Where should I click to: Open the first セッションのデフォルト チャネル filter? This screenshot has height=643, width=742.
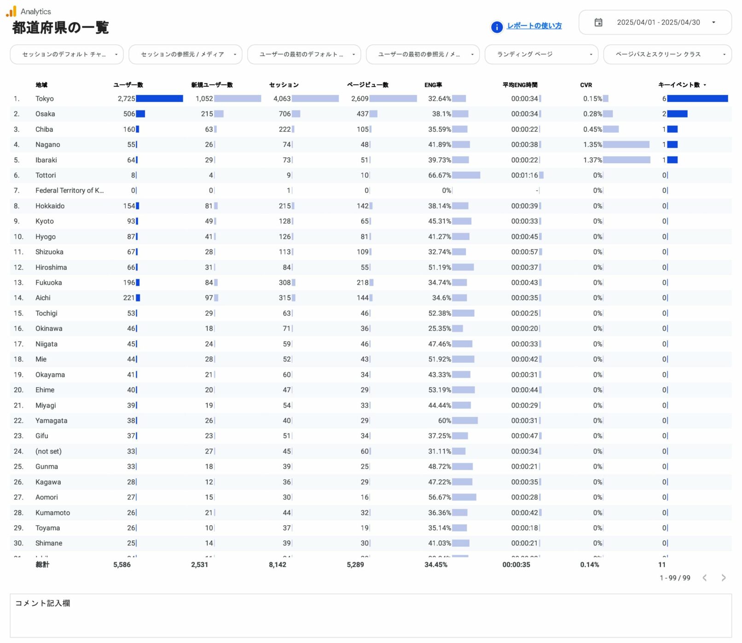point(66,54)
